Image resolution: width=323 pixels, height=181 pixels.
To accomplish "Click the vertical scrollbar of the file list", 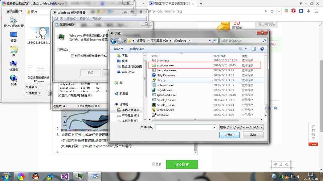I will tap(266, 109).
